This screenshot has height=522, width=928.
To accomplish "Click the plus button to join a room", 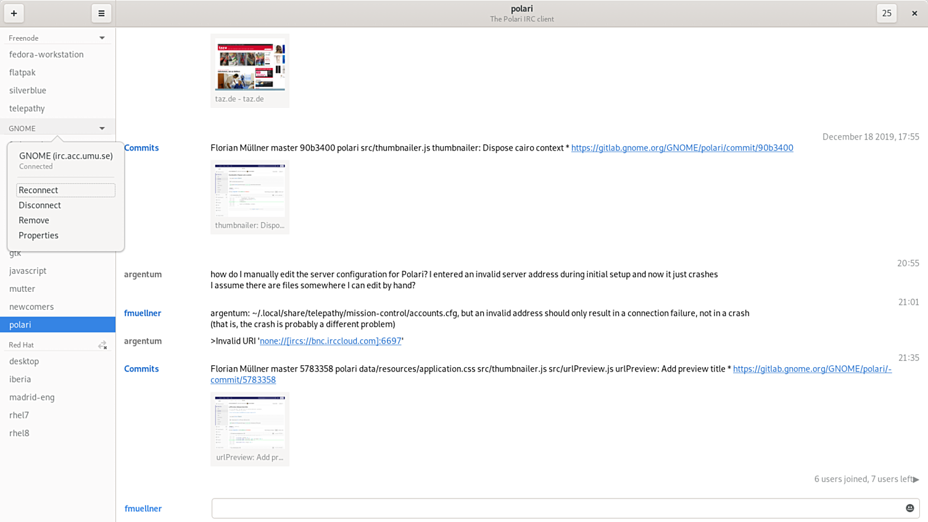I will pos(14,13).
